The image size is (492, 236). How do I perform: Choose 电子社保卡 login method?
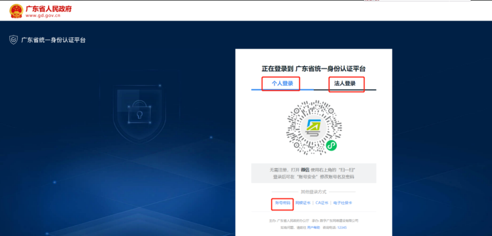343,203
